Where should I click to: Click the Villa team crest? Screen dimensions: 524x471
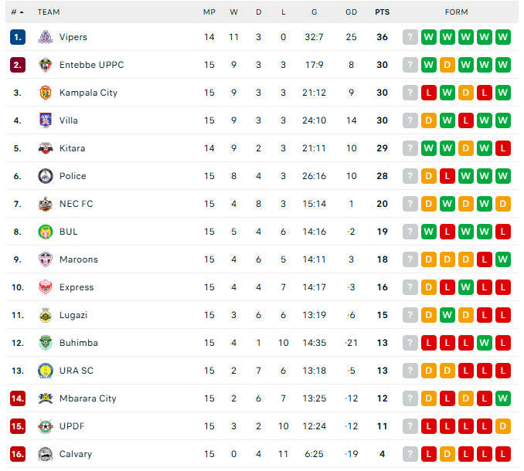[45, 120]
